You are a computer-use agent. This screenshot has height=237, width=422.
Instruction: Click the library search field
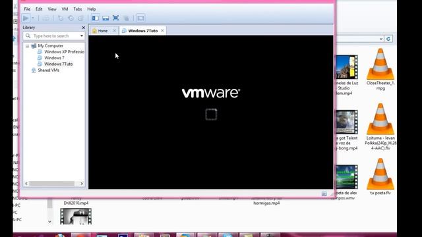(x=54, y=36)
